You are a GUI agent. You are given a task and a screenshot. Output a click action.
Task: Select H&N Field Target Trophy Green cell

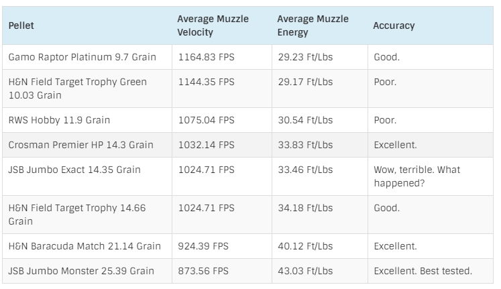click(77, 88)
